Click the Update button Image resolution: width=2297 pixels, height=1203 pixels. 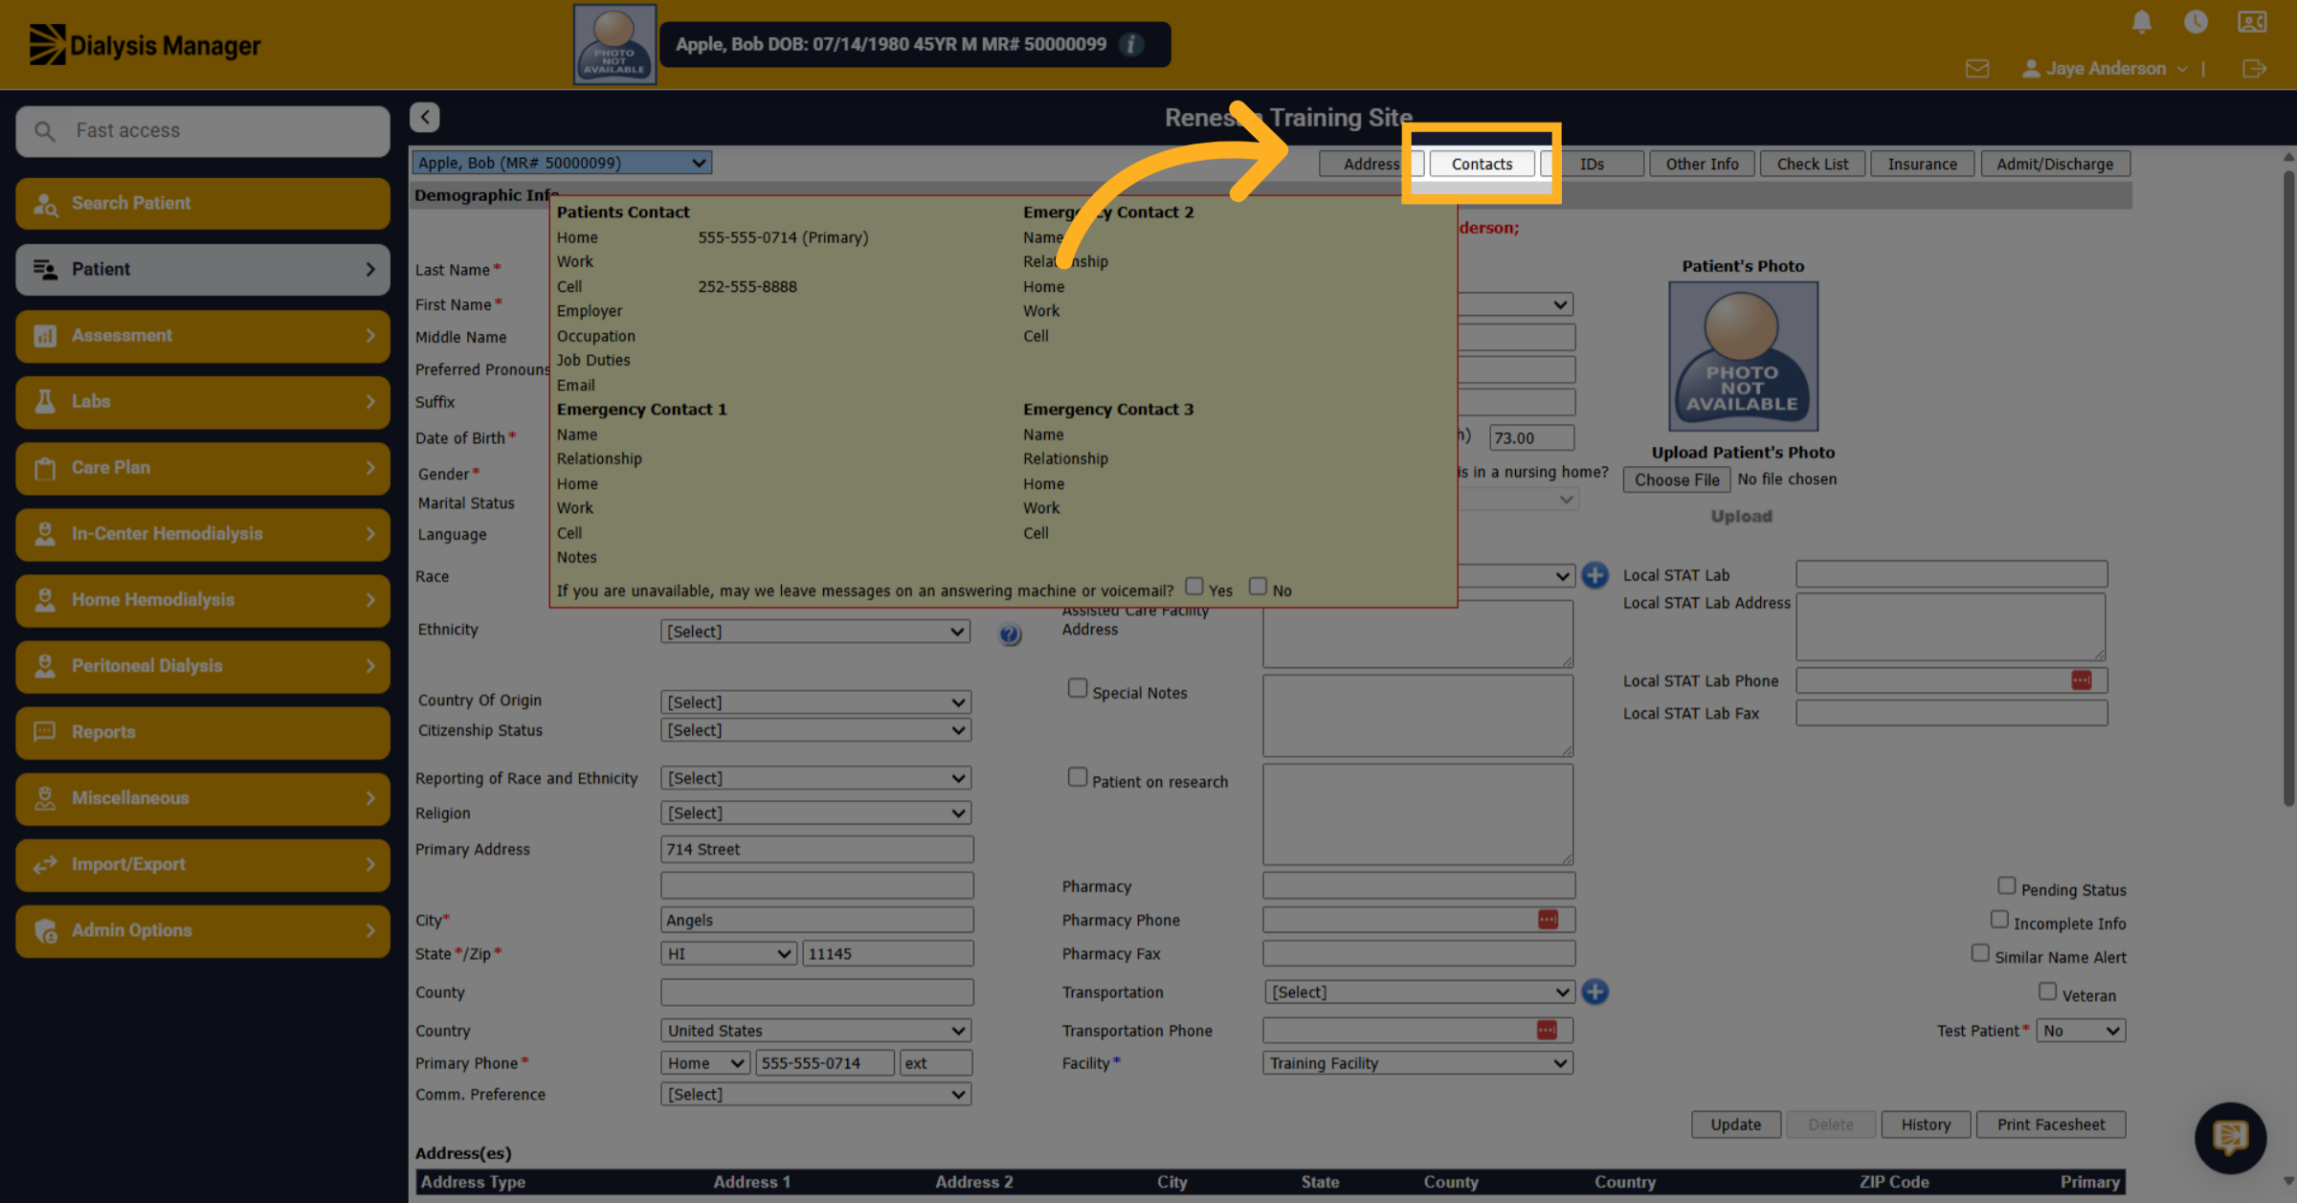pos(1735,1125)
